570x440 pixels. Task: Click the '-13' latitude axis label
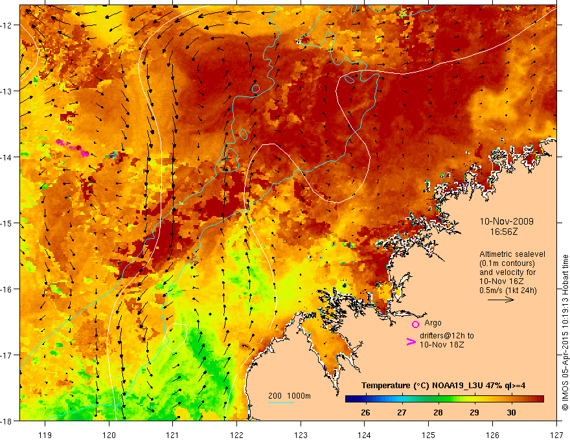[7, 91]
